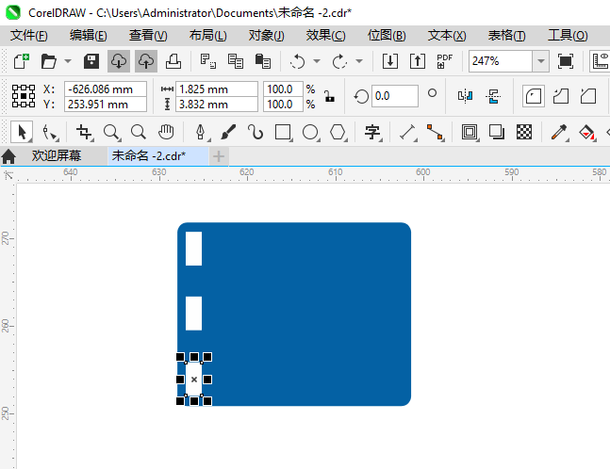Paste clipboard icon in toolbar
This screenshot has height=469, width=610.
click(263, 61)
